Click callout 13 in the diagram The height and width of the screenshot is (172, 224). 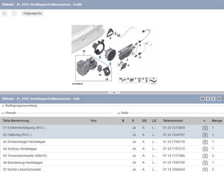(x=107, y=79)
